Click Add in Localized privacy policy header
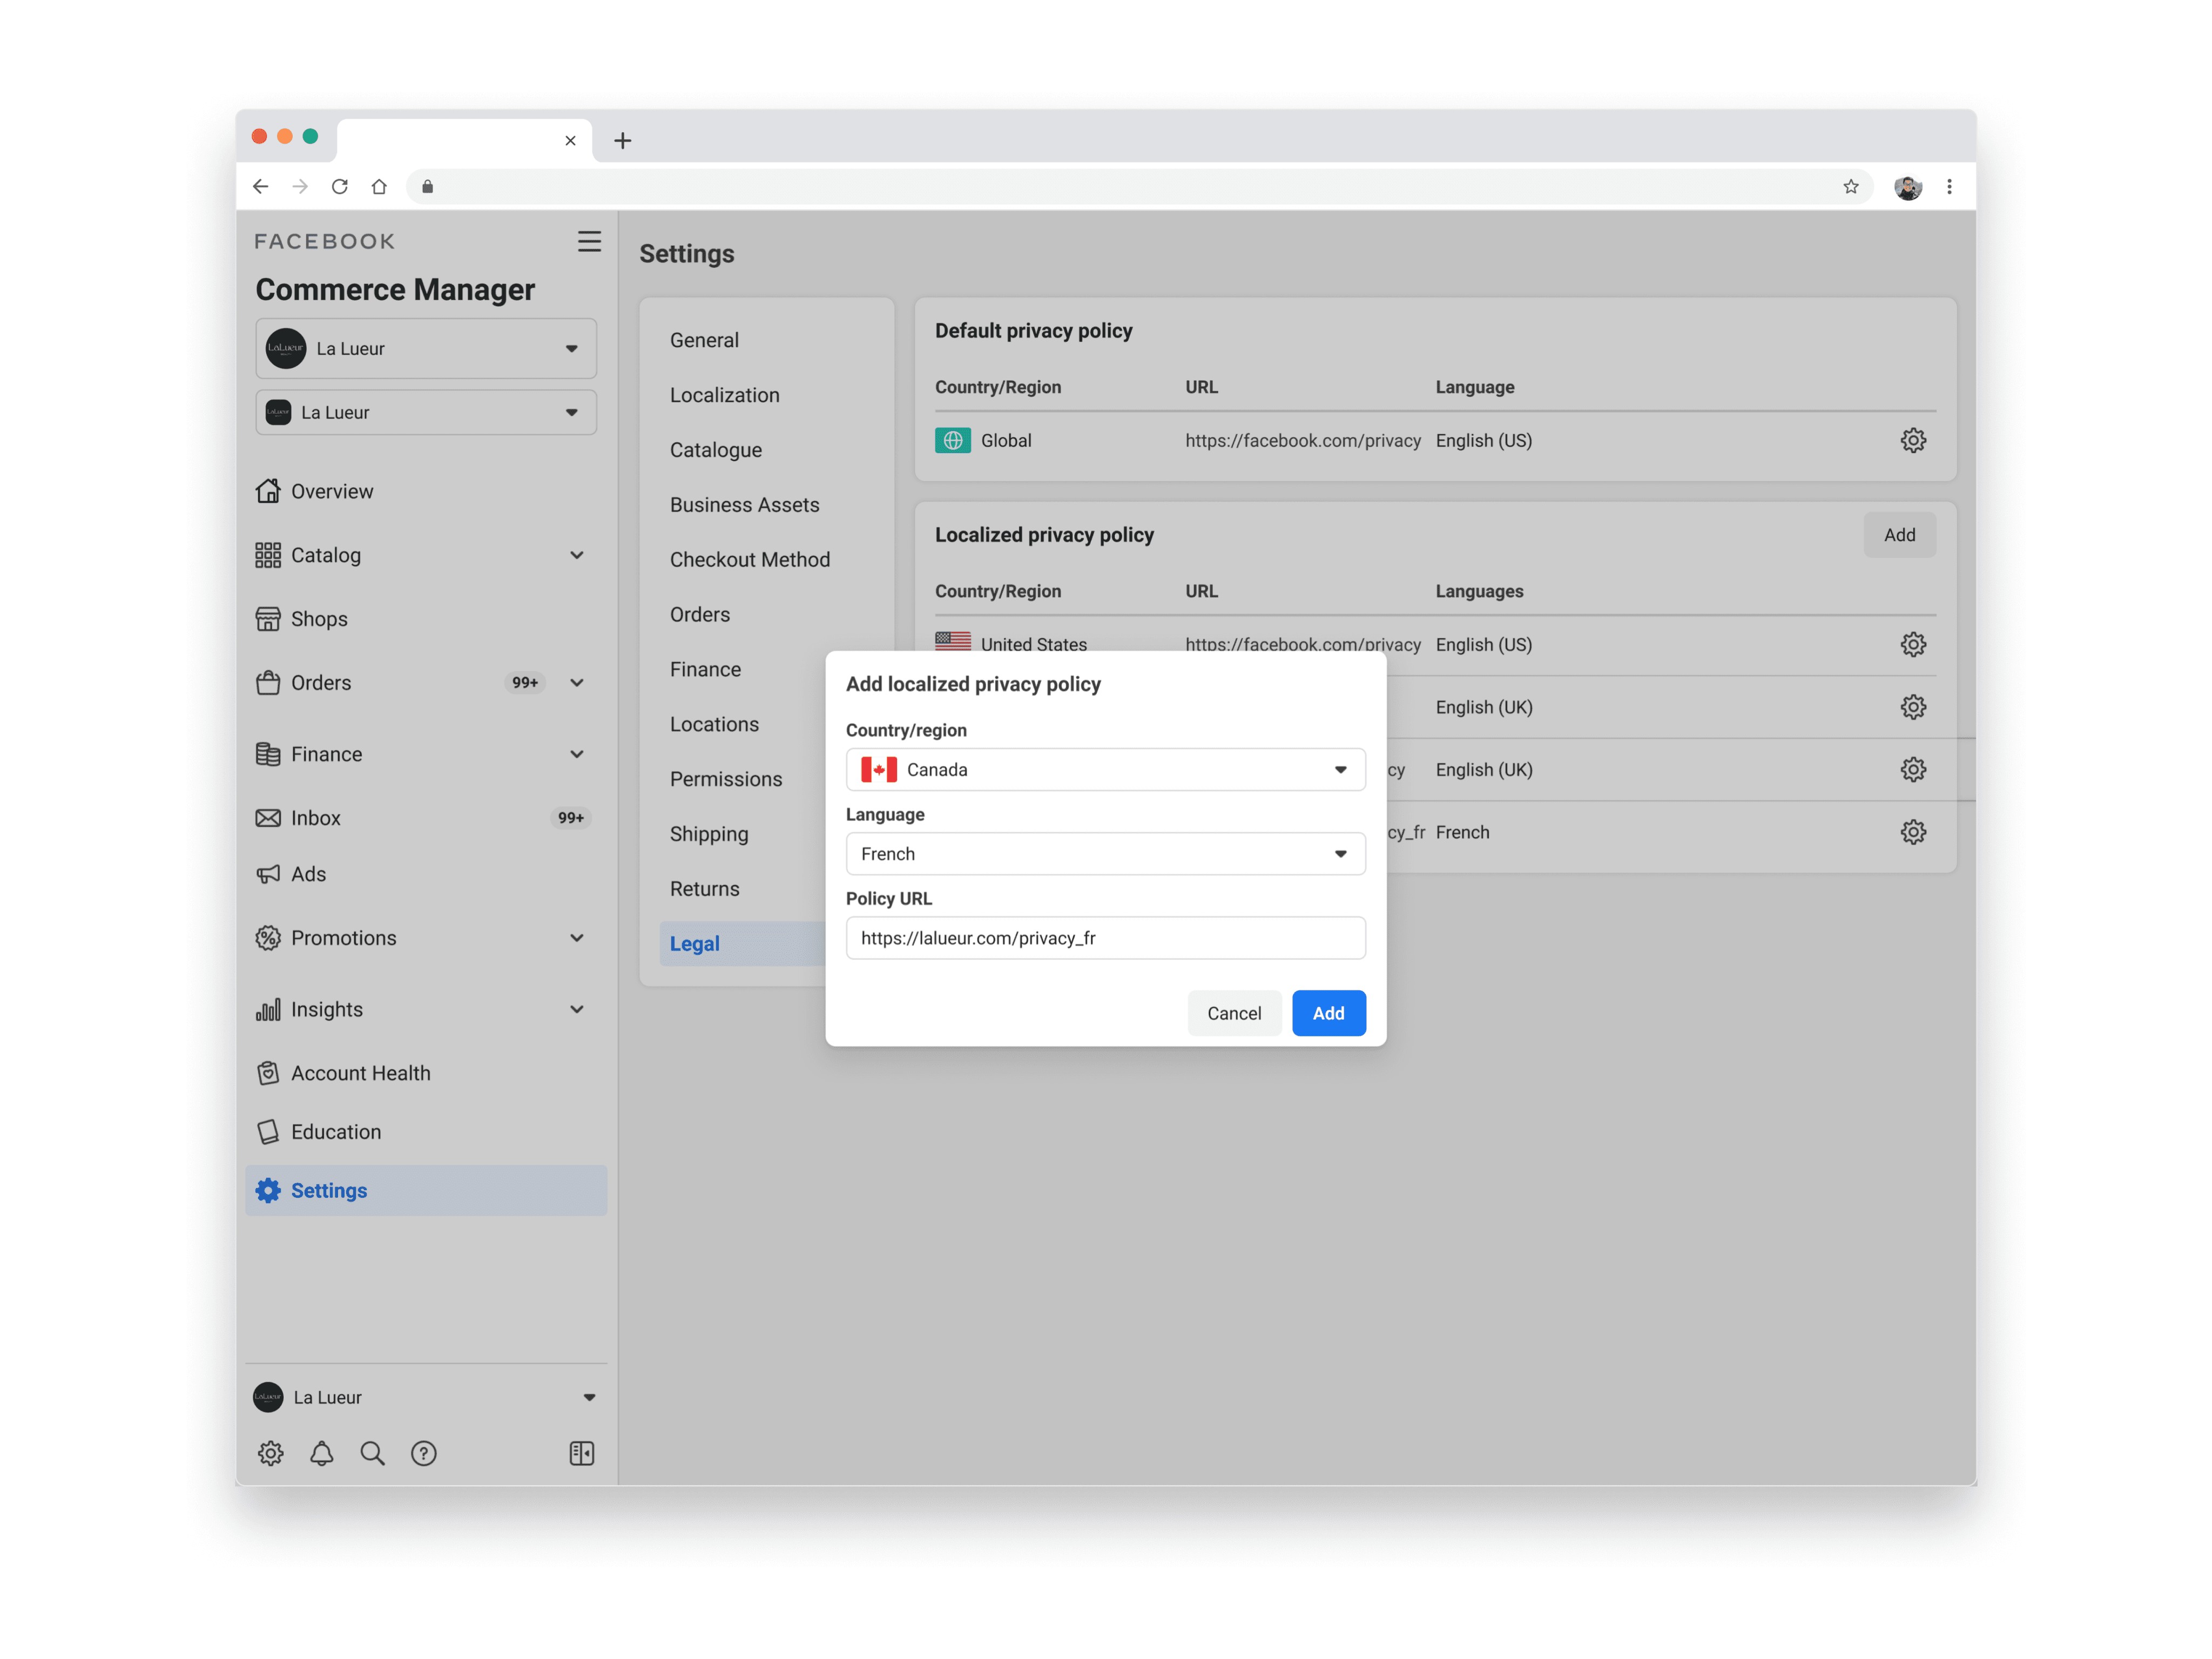2212x1659 pixels. 1899,535
